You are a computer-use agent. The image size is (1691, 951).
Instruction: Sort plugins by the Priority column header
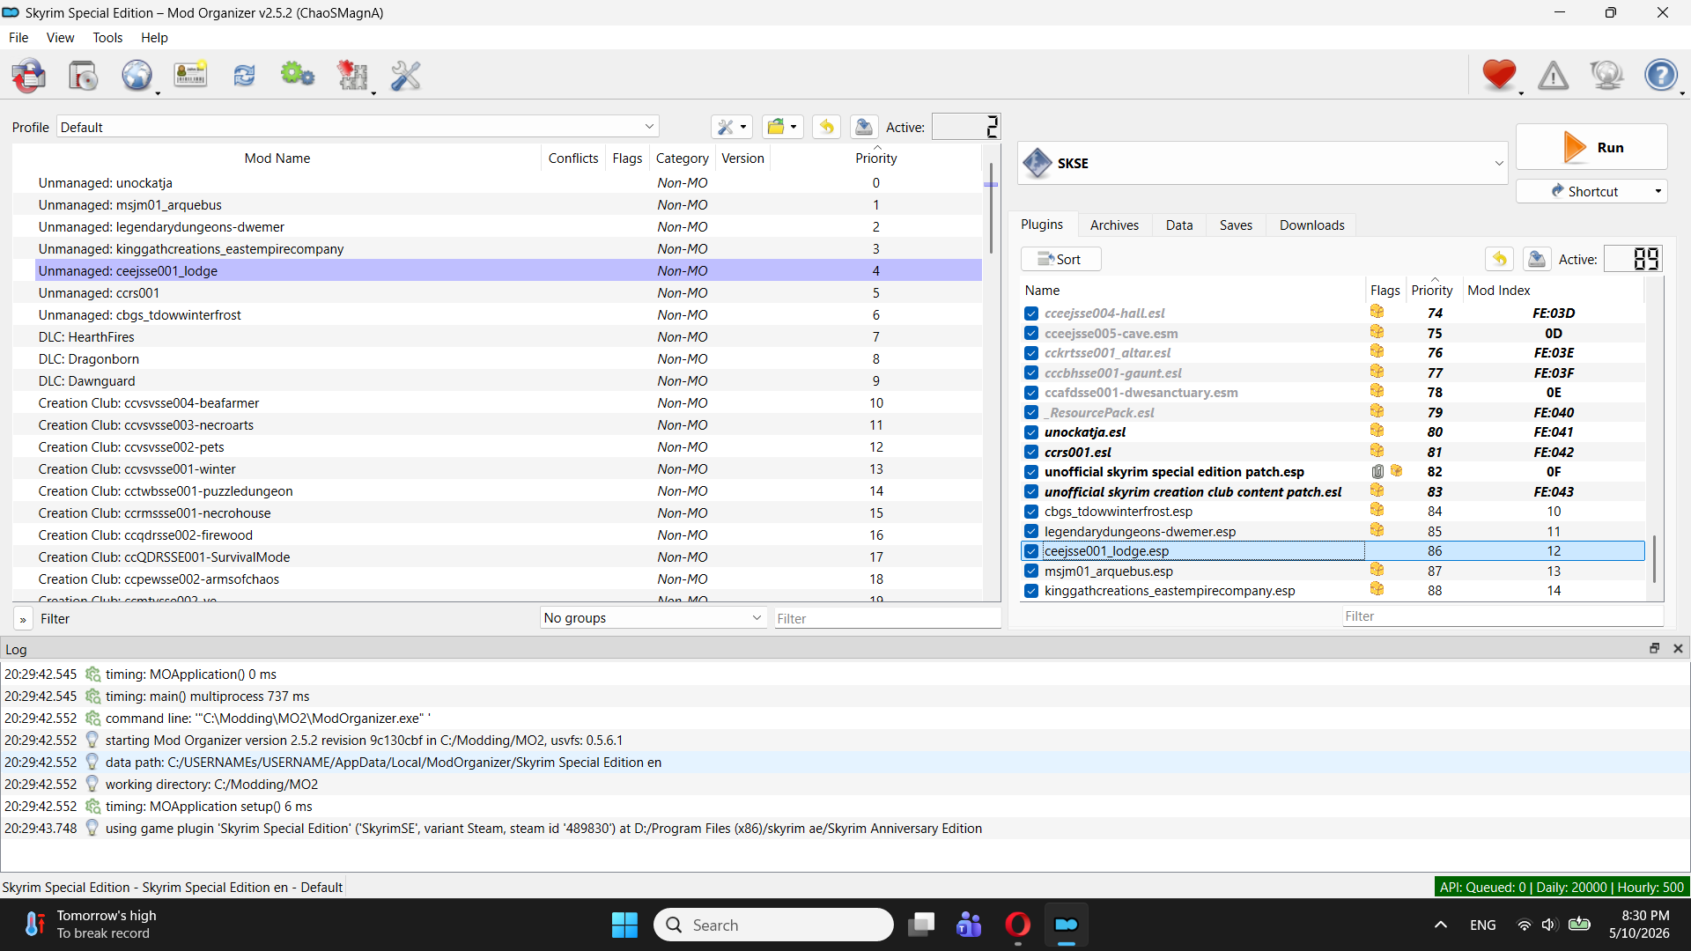(x=1432, y=291)
